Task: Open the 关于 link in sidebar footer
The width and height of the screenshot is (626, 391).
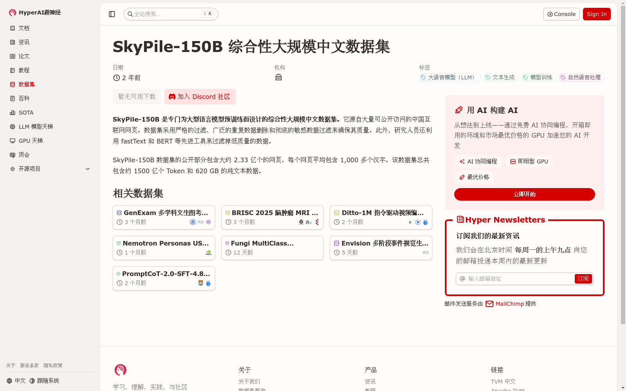Action: pos(11,366)
